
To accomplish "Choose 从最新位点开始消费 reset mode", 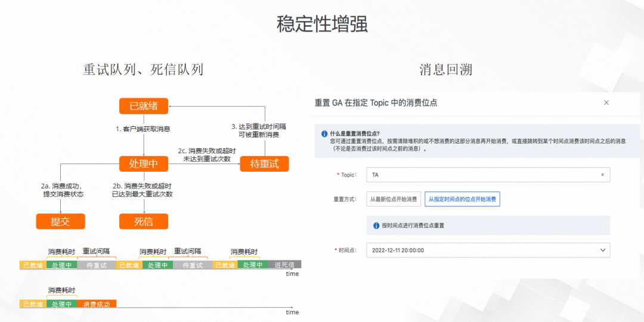I will 394,199.
